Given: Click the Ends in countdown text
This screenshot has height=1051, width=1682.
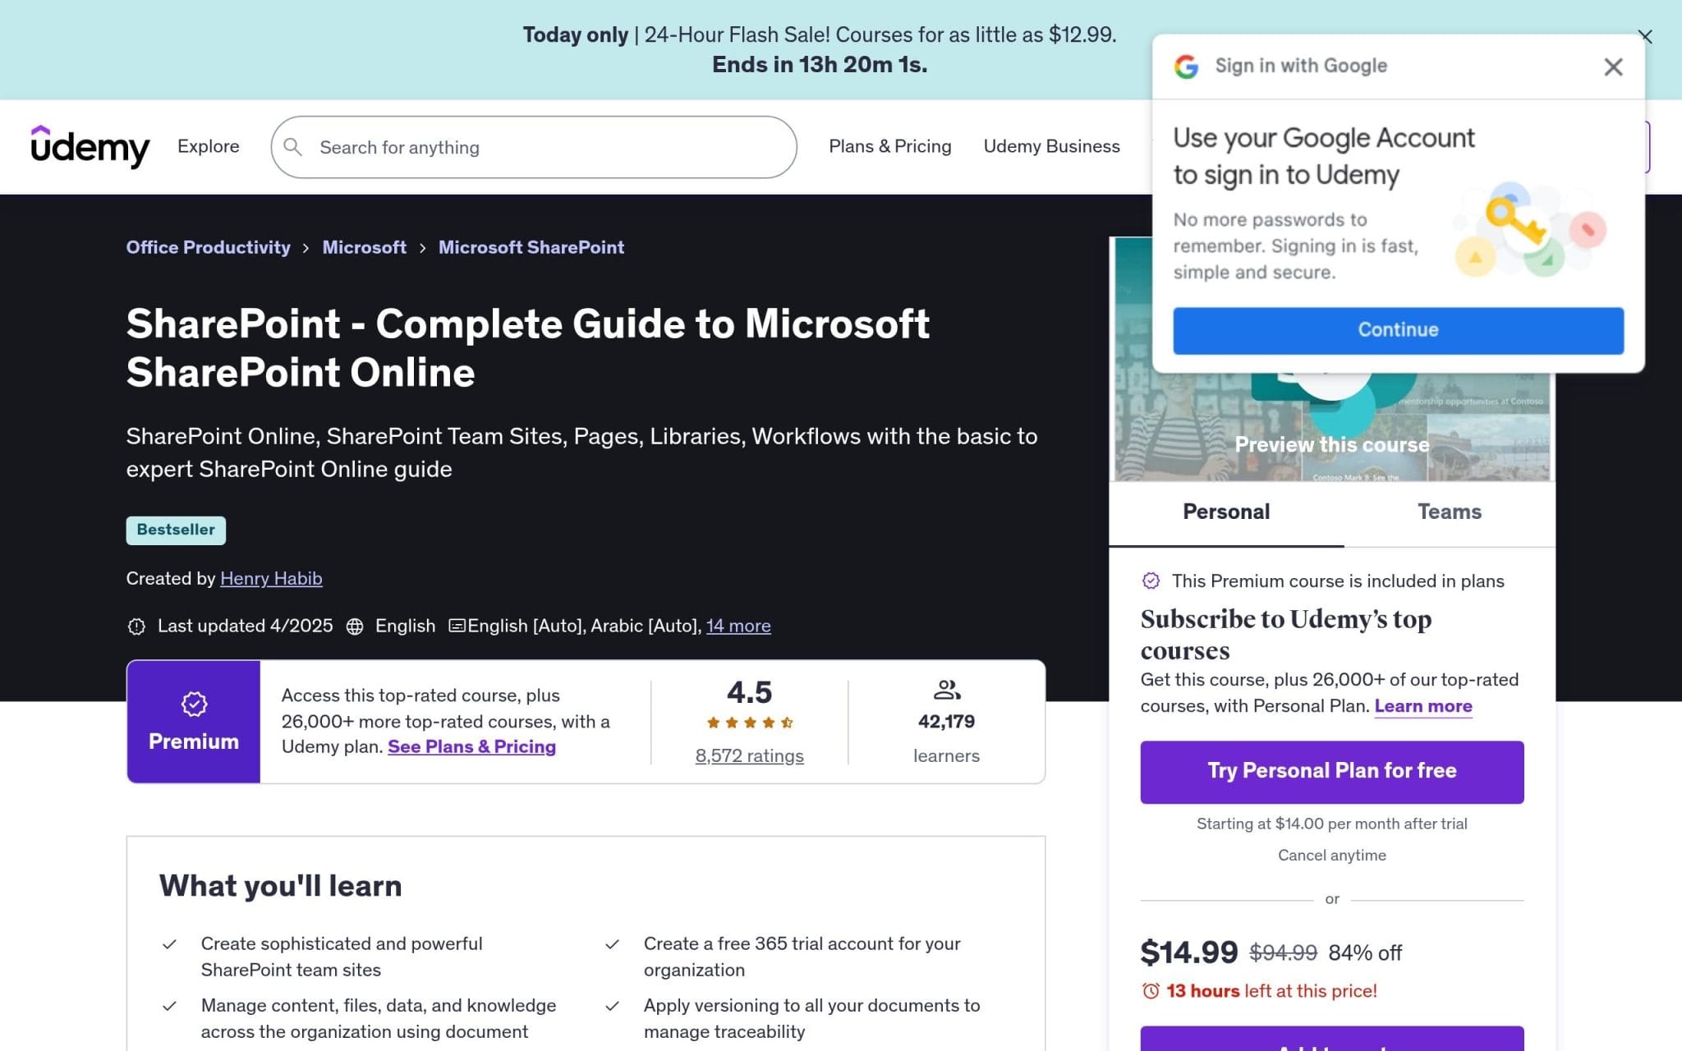Looking at the screenshot, I should coord(820,65).
